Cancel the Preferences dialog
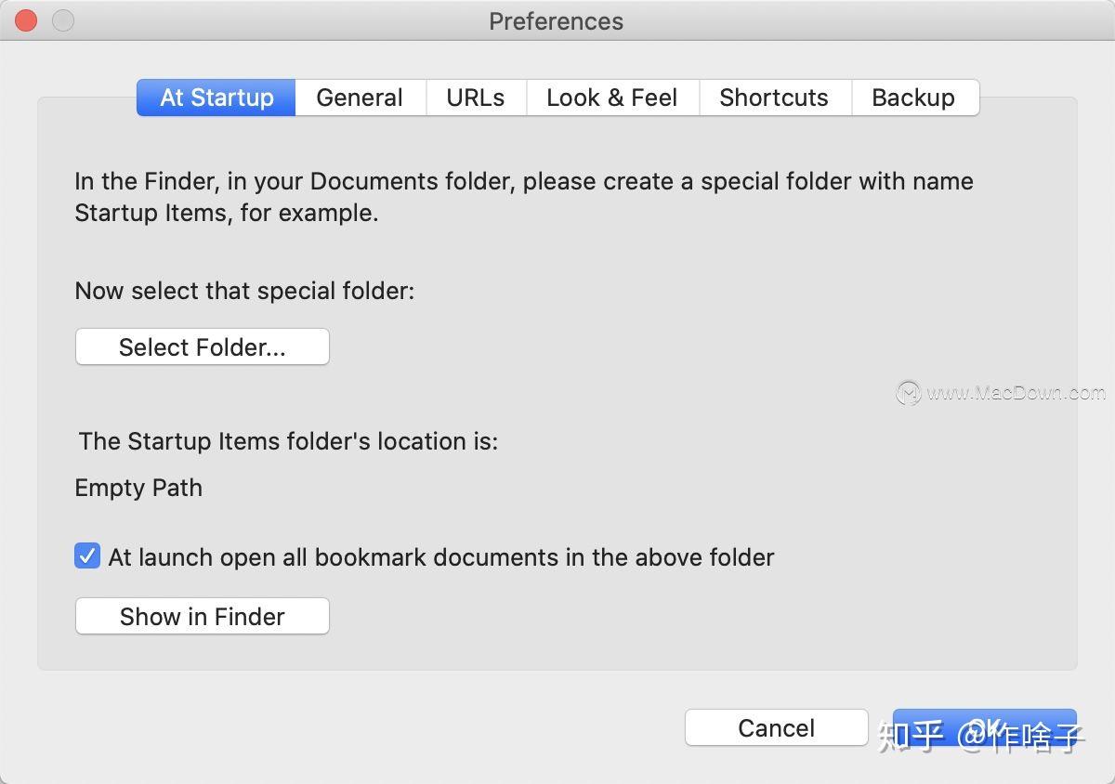 (x=777, y=727)
